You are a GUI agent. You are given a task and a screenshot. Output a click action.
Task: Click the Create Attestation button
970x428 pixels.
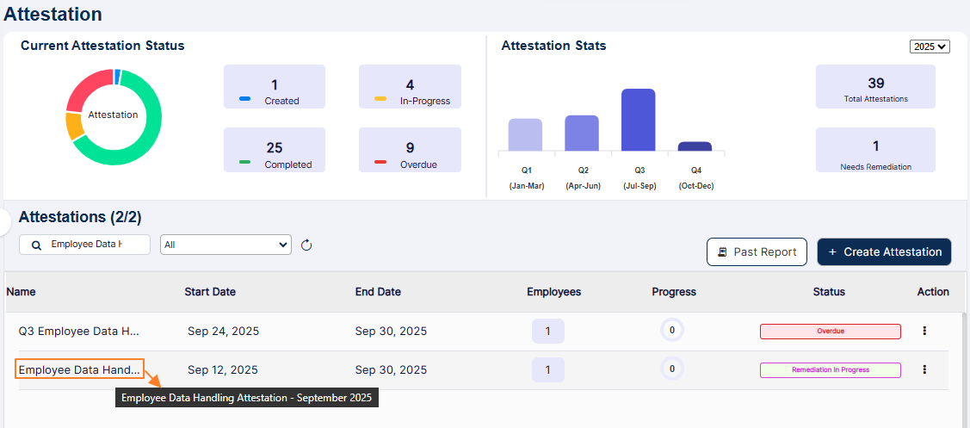pos(884,252)
